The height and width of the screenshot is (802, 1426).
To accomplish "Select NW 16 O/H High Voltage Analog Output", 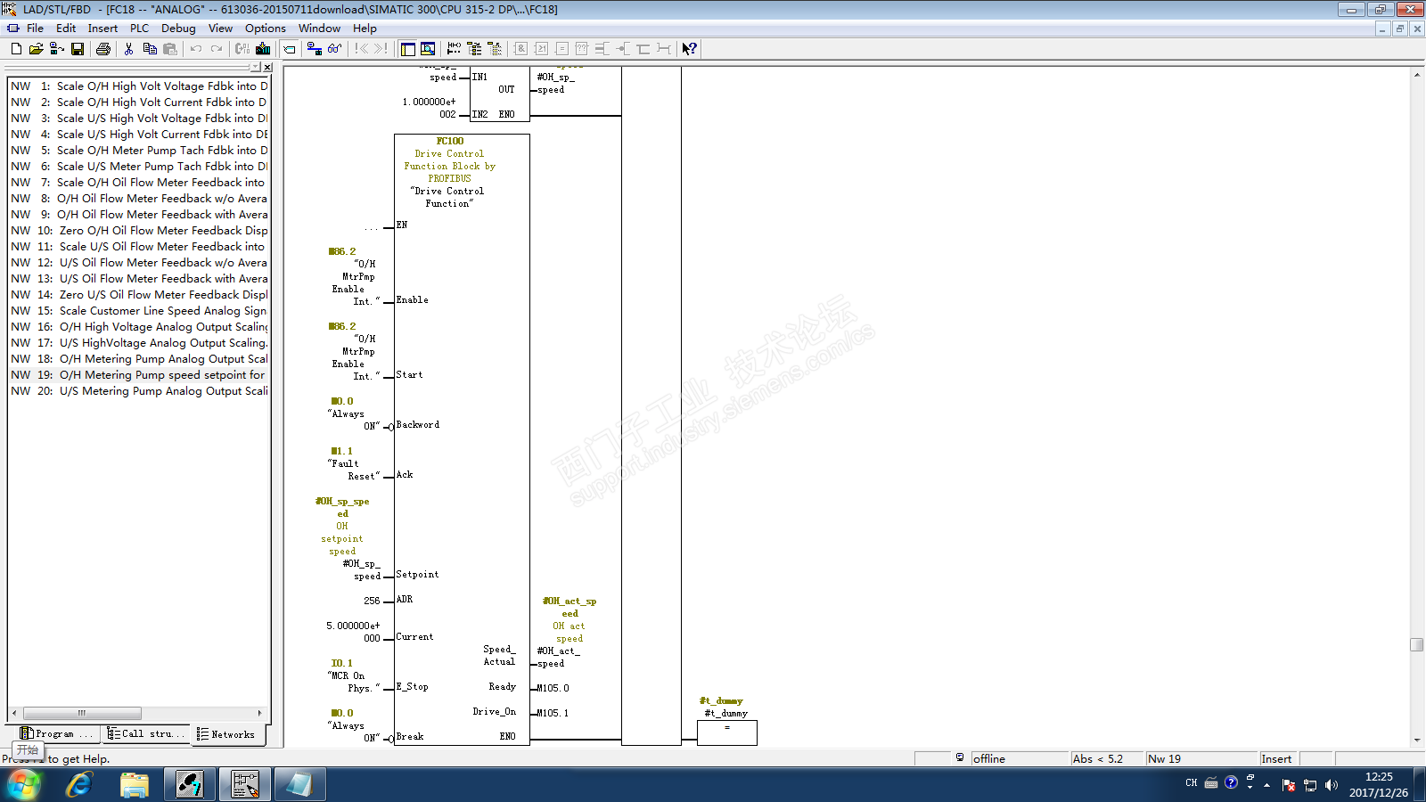I will point(139,327).
